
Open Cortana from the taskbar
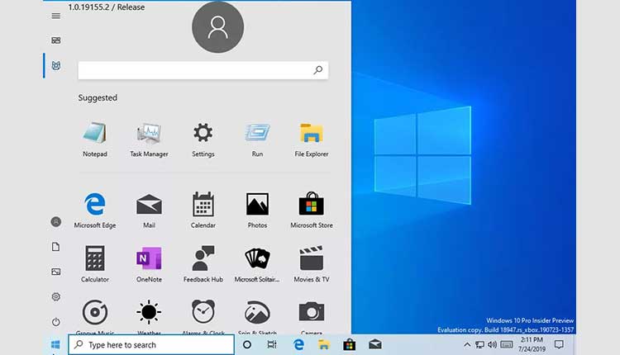point(246,345)
